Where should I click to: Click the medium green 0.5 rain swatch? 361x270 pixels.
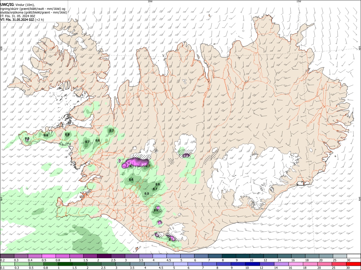point(36,264)
